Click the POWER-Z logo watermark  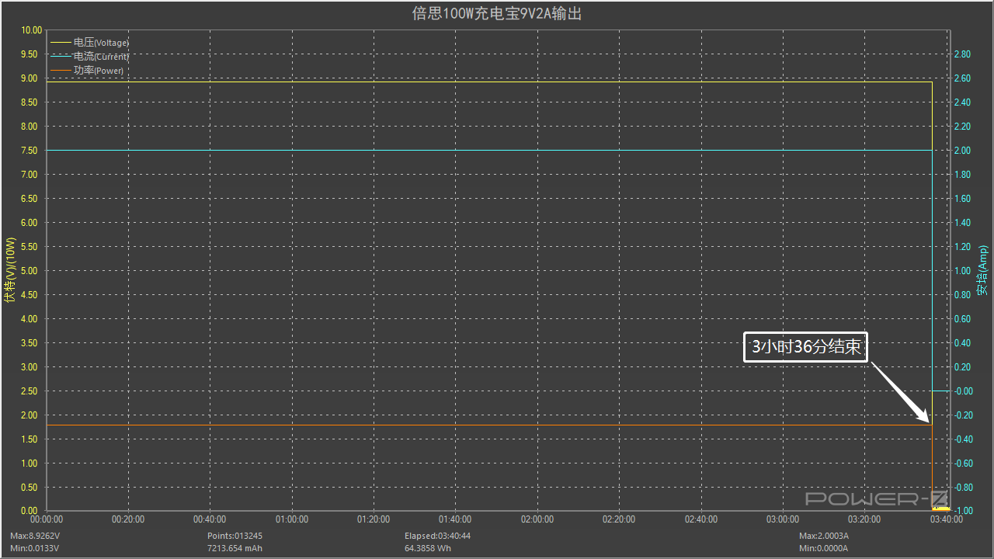(x=876, y=498)
